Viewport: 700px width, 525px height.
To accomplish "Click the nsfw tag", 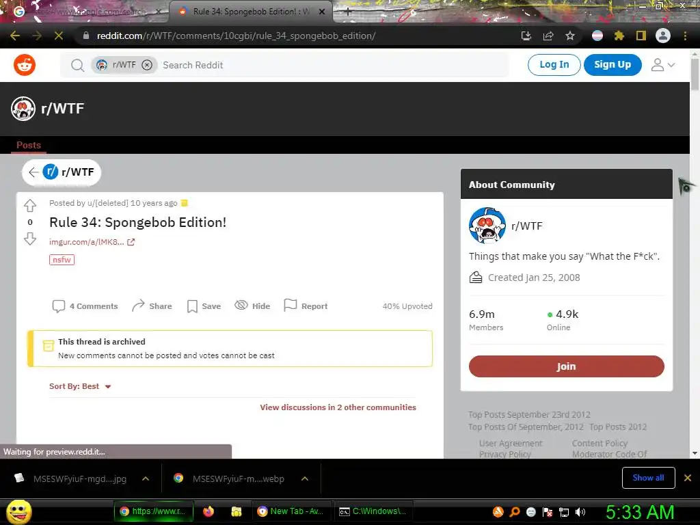I will pyautogui.click(x=62, y=260).
